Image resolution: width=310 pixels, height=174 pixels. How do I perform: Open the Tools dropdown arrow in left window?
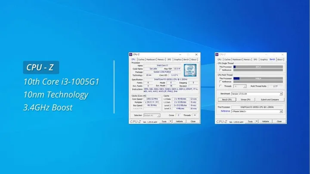tap(171, 122)
